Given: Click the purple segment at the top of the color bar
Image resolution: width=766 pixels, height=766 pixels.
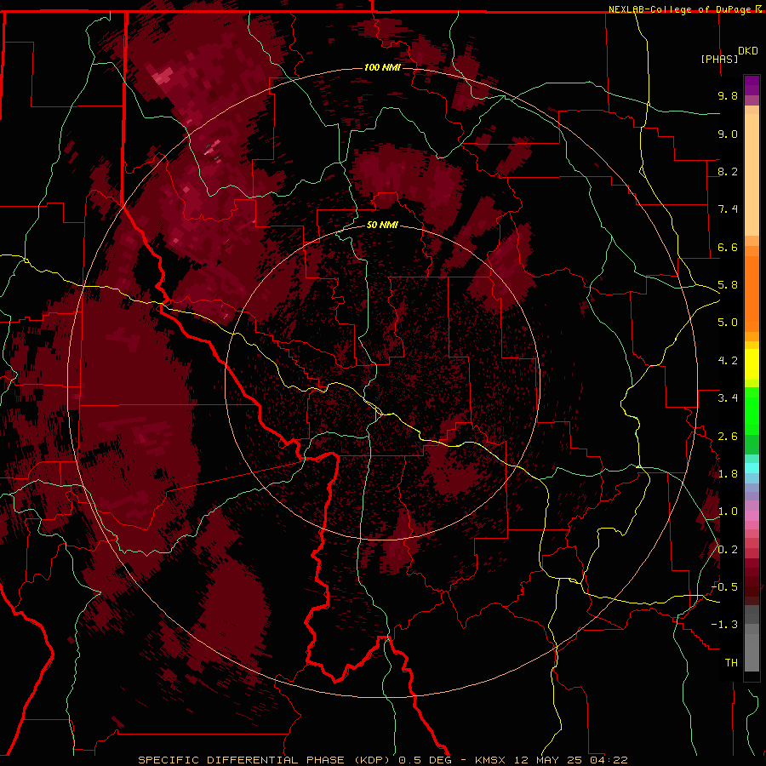Looking at the screenshot, I should coord(752,86).
